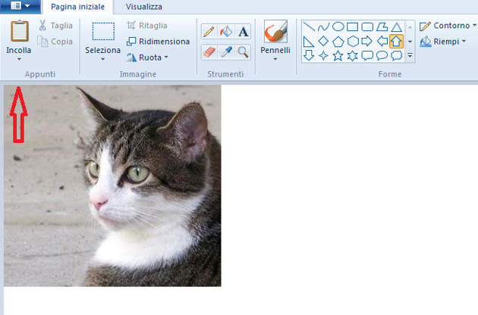This screenshot has width=478, height=315.
Task: Select the Six-point star shape
Action: pyautogui.click(x=353, y=56)
